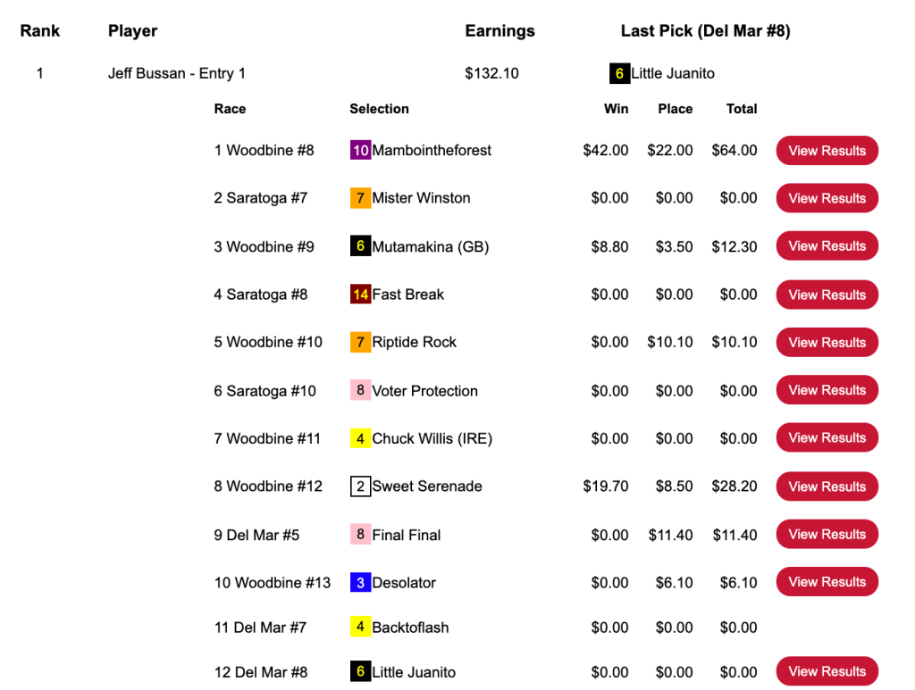Open View Results for Saratoga #7

click(x=827, y=198)
